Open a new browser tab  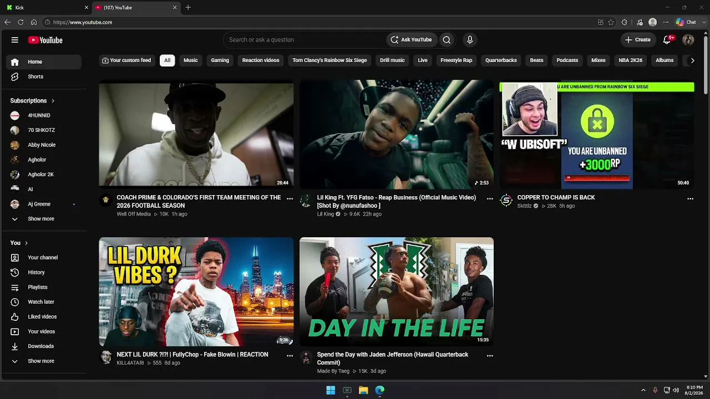tap(188, 7)
